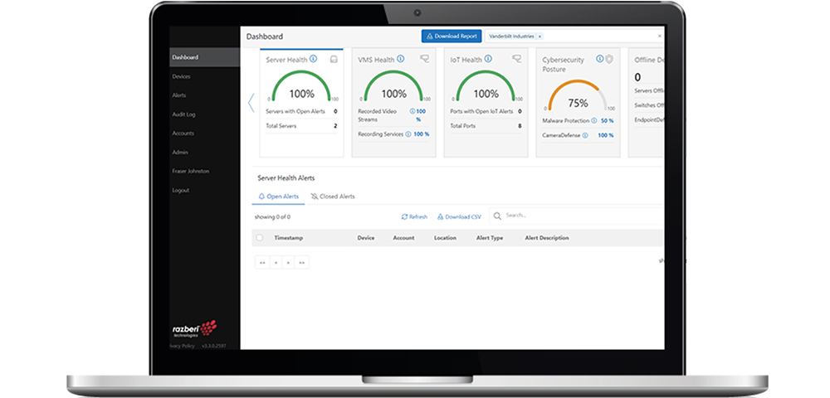Image resolution: width=830 pixels, height=398 pixels.
Task: Click the Razberi Technologies logo
Action: tap(195, 328)
